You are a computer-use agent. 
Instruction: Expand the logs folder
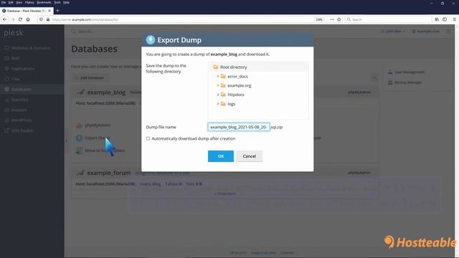(x=218, y=104)
